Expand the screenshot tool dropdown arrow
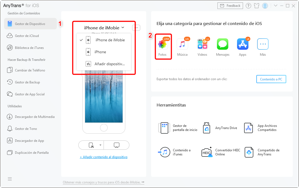The width and height of the screenshot is (299, 188). click(x=100, y=145)
